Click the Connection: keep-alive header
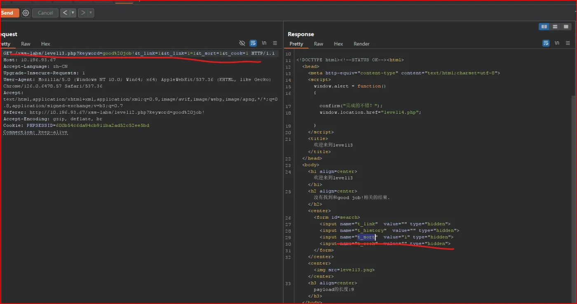This screenshot has width=577, height=304. [x=35, y=132]
